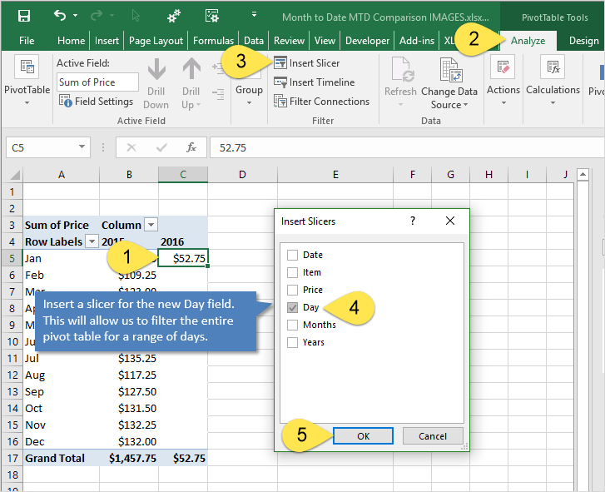Click the Undo arrow icon
The width and height of the screenshot is (605, 492).
point(60,16)
